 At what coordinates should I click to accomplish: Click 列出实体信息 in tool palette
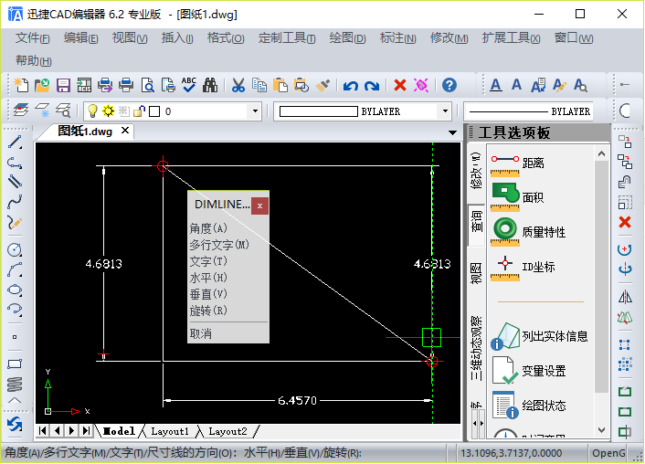click(x=539, y=336)
